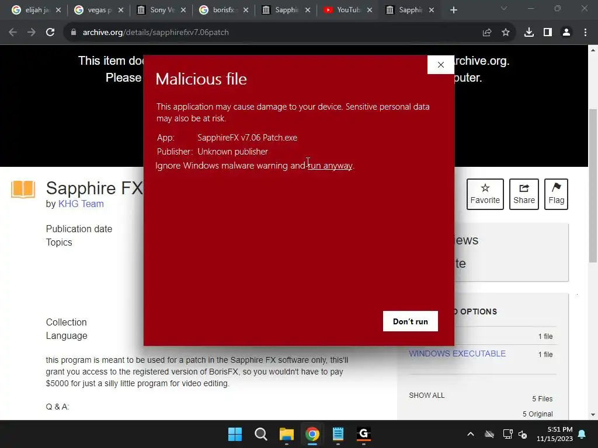Screen dimensions: 598x448
Task: Show hidden system tray icons
Action: [x=471, y=434]
